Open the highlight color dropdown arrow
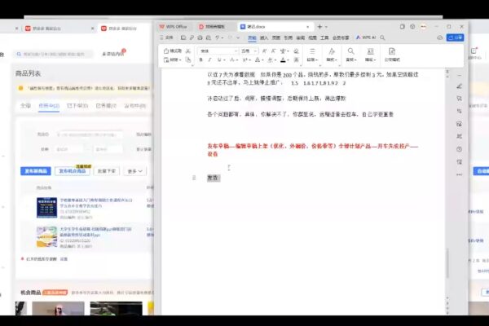 tap(275, 59)
